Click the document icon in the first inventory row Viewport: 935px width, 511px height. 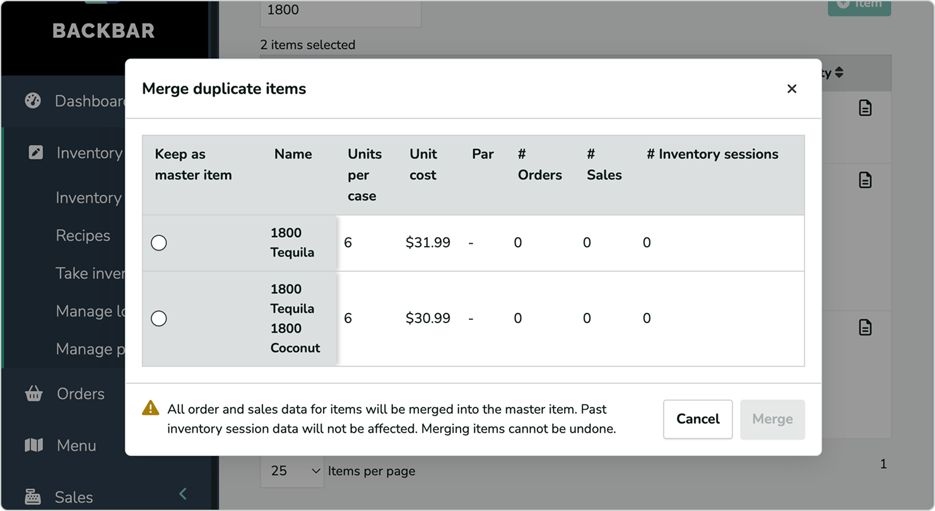pos(866,108)
